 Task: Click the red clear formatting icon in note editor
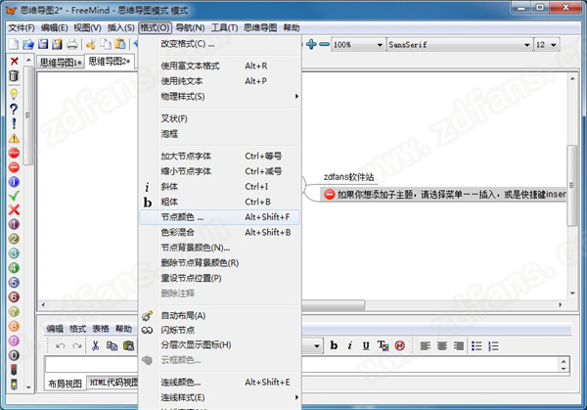tap(399, 345)
